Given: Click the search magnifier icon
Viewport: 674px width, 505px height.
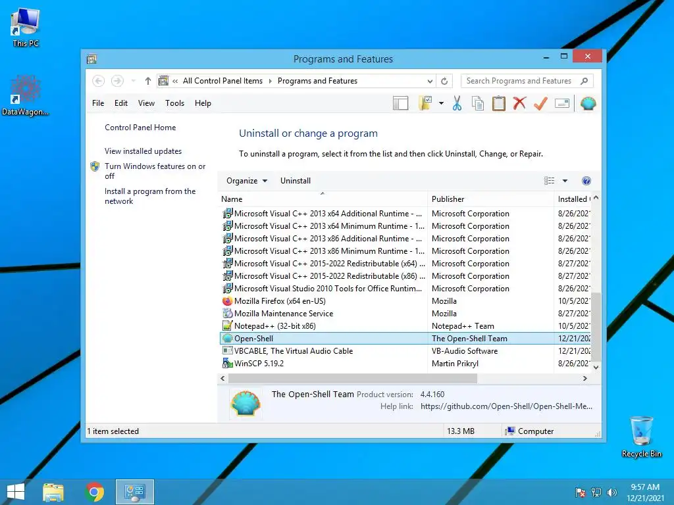Looking at the screenshot, I should [x=584, y=81].
